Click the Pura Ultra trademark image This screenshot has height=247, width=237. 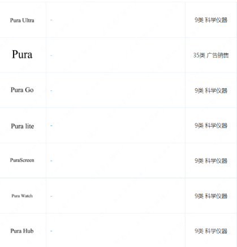click(22, 20)
